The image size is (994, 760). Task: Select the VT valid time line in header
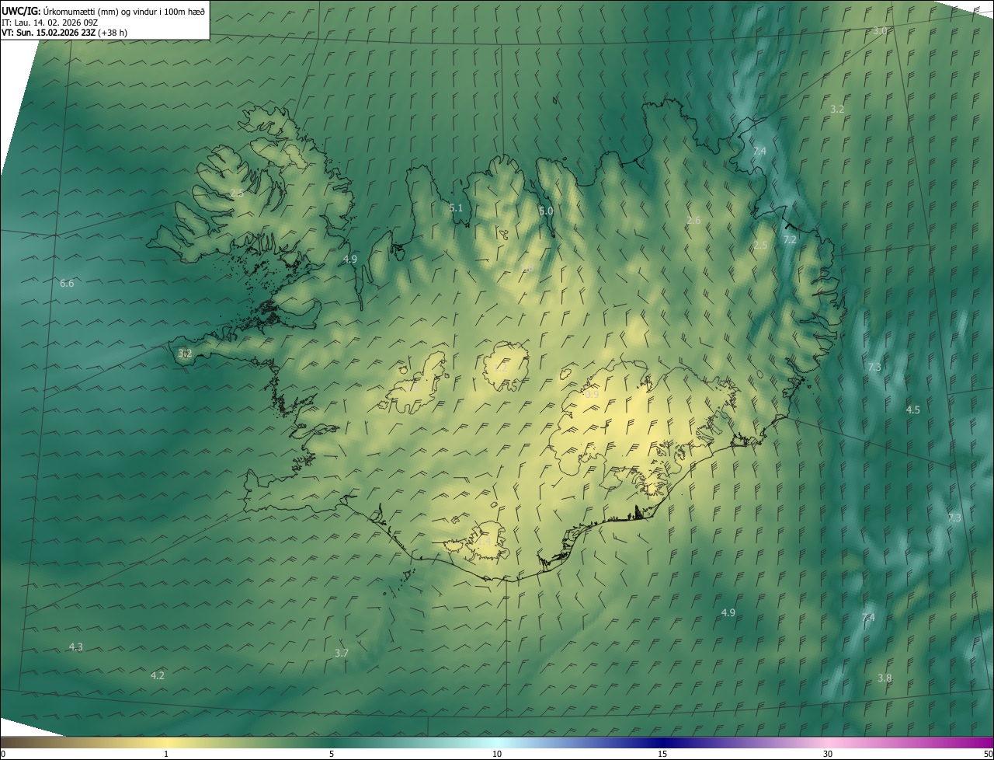coord(64,33)
